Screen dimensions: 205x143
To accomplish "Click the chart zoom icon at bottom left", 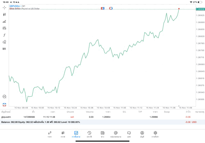I will pos(4,96).
